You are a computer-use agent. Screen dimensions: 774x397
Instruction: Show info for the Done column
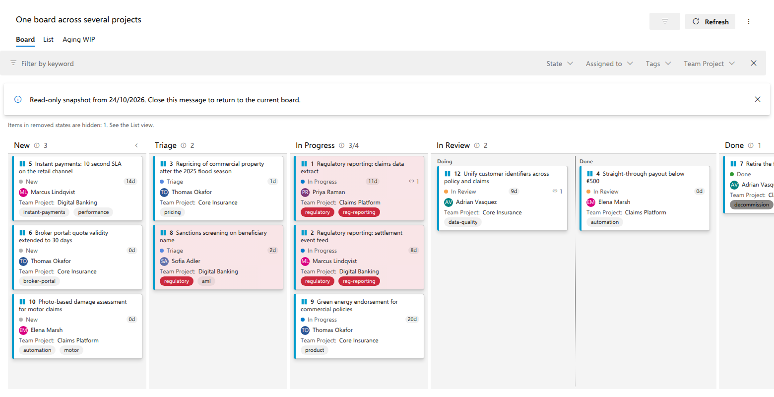point(751,145)
